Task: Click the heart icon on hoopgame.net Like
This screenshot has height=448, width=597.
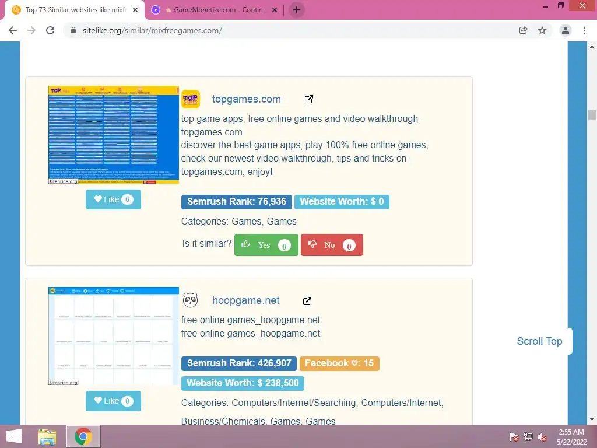Action: (98, 400)
